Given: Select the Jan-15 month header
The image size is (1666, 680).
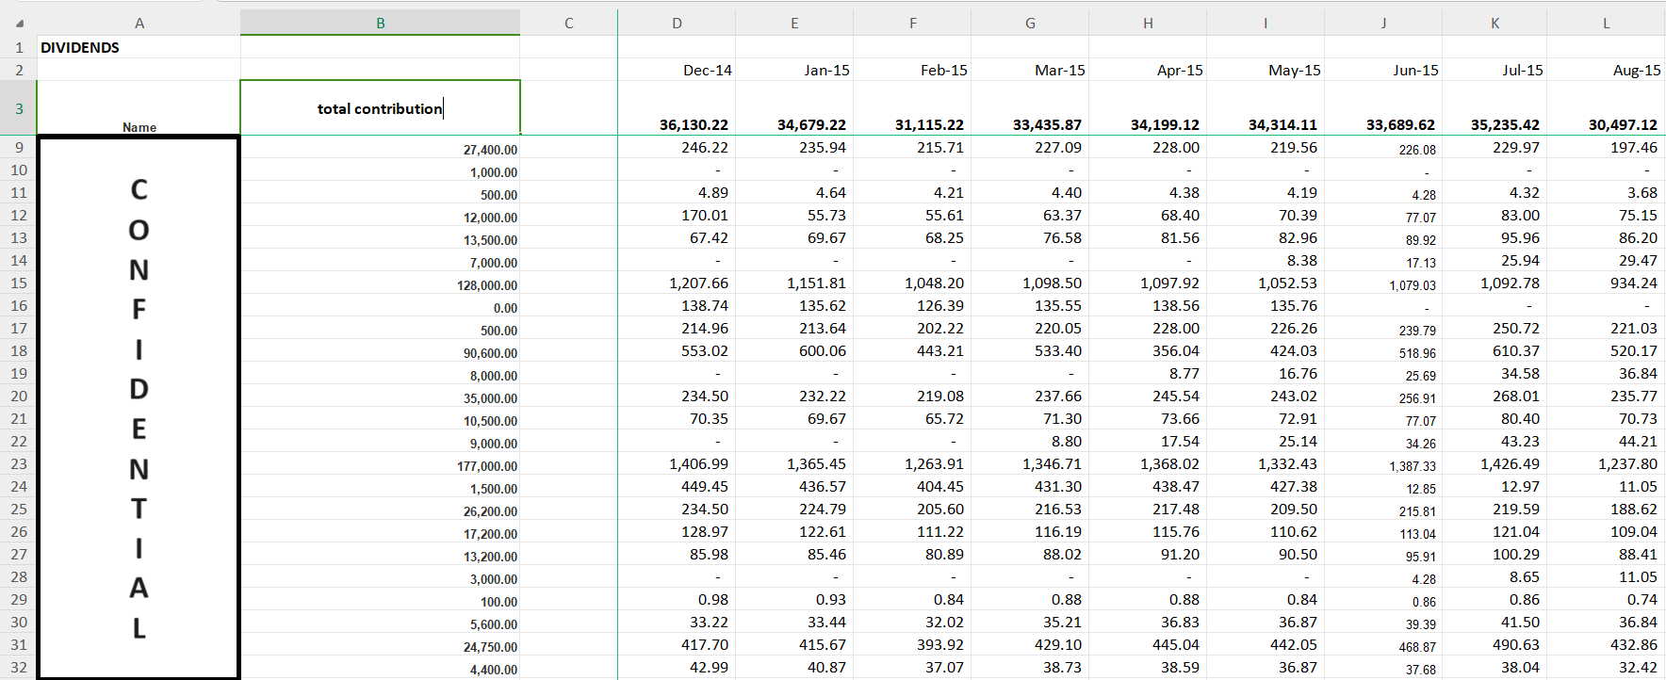Looking at the screenshot, I should [794, 70].
